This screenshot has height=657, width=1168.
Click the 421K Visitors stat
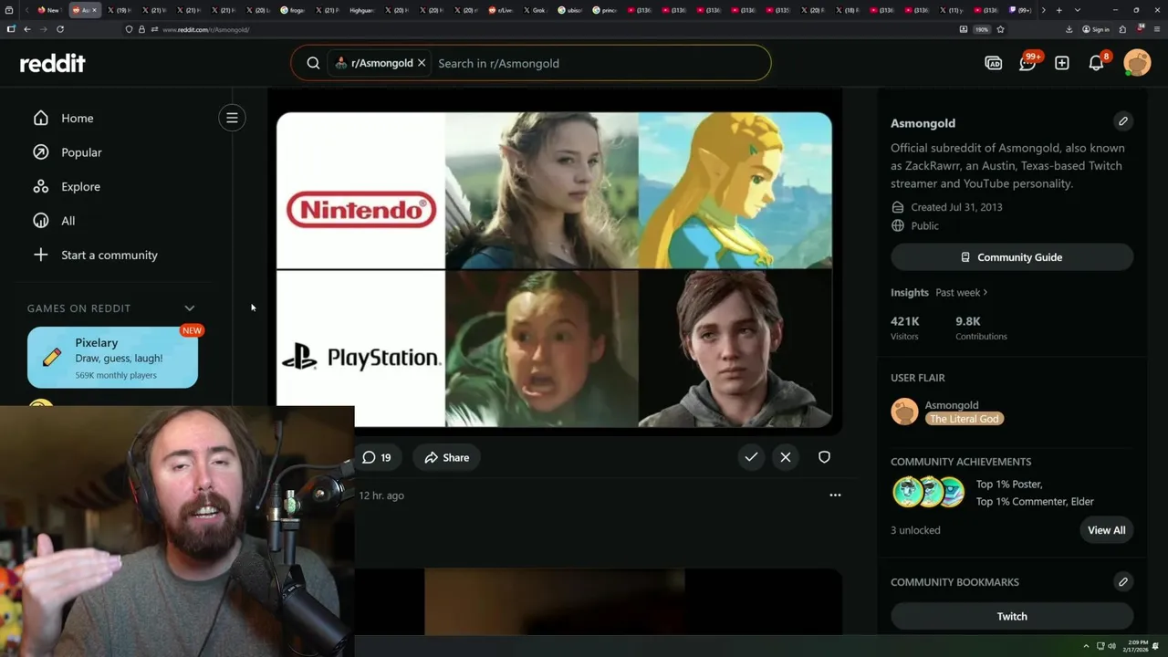[905, 328]
